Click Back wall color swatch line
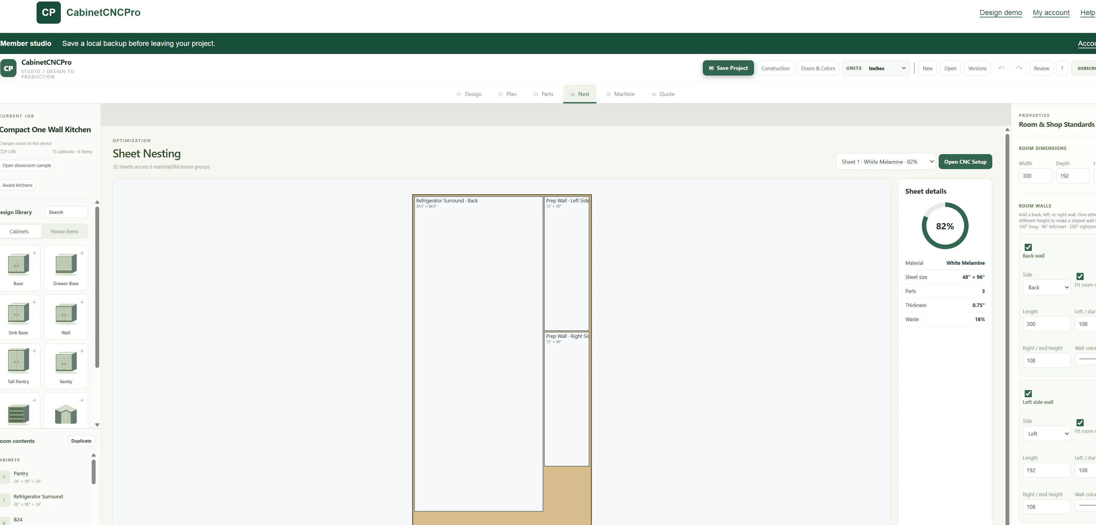 (1087, 359)
